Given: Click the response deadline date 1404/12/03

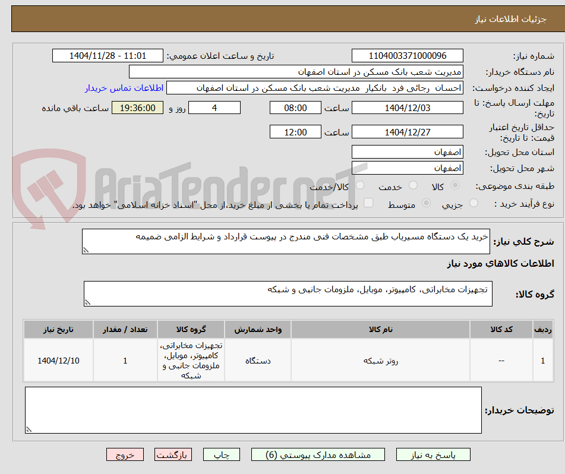Looking at the screenshot, I should [407, 108].
